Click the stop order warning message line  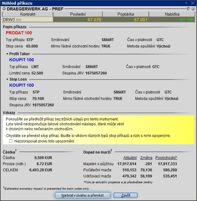(x=88, y=135)
